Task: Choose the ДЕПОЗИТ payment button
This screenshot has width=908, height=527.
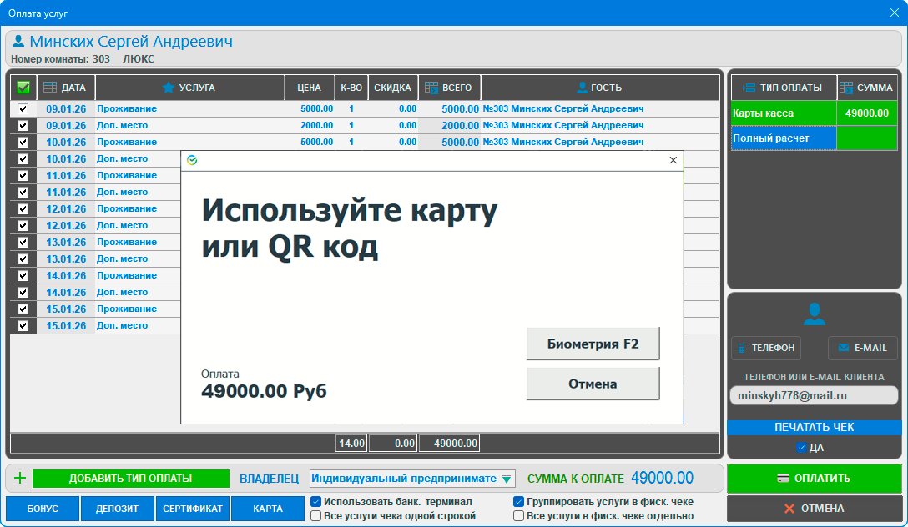Action: tap(117, 509)
